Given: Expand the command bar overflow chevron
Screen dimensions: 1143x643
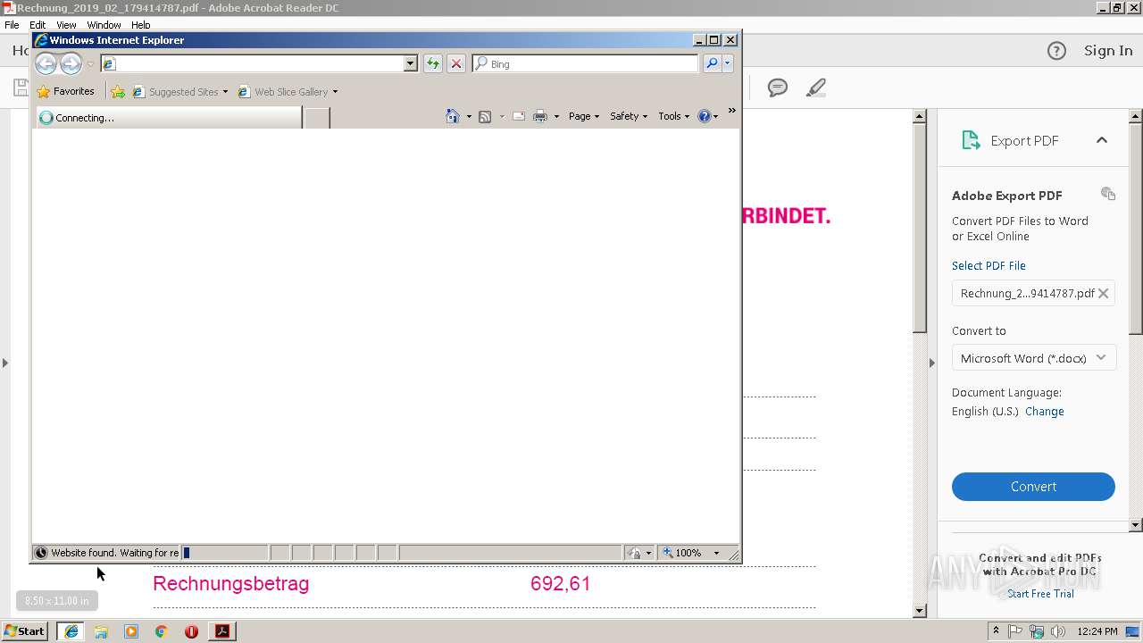Looking at the screenshot, I should point(732,111).
